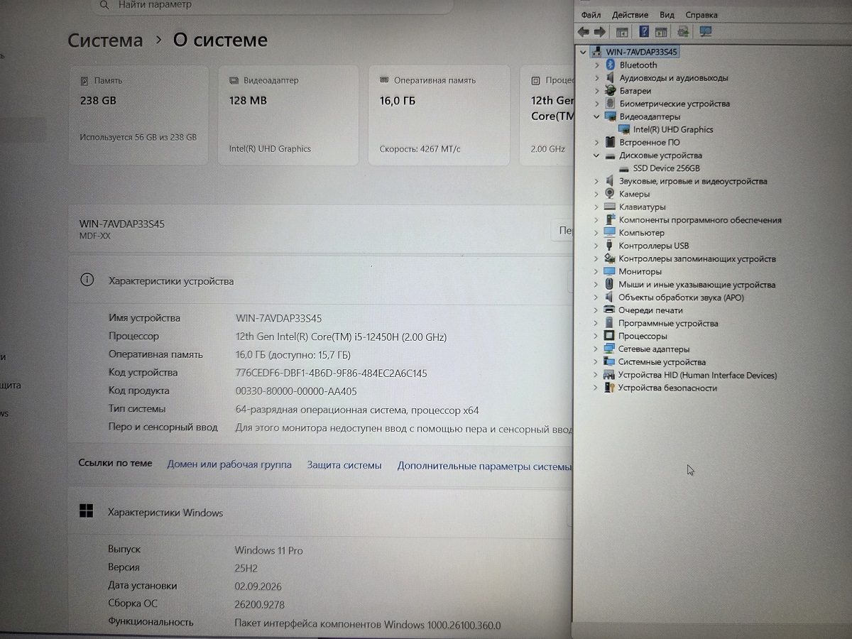The image size is (852, 639).
Task: Click the Процессоры chip icon
Action: point(609,336)
